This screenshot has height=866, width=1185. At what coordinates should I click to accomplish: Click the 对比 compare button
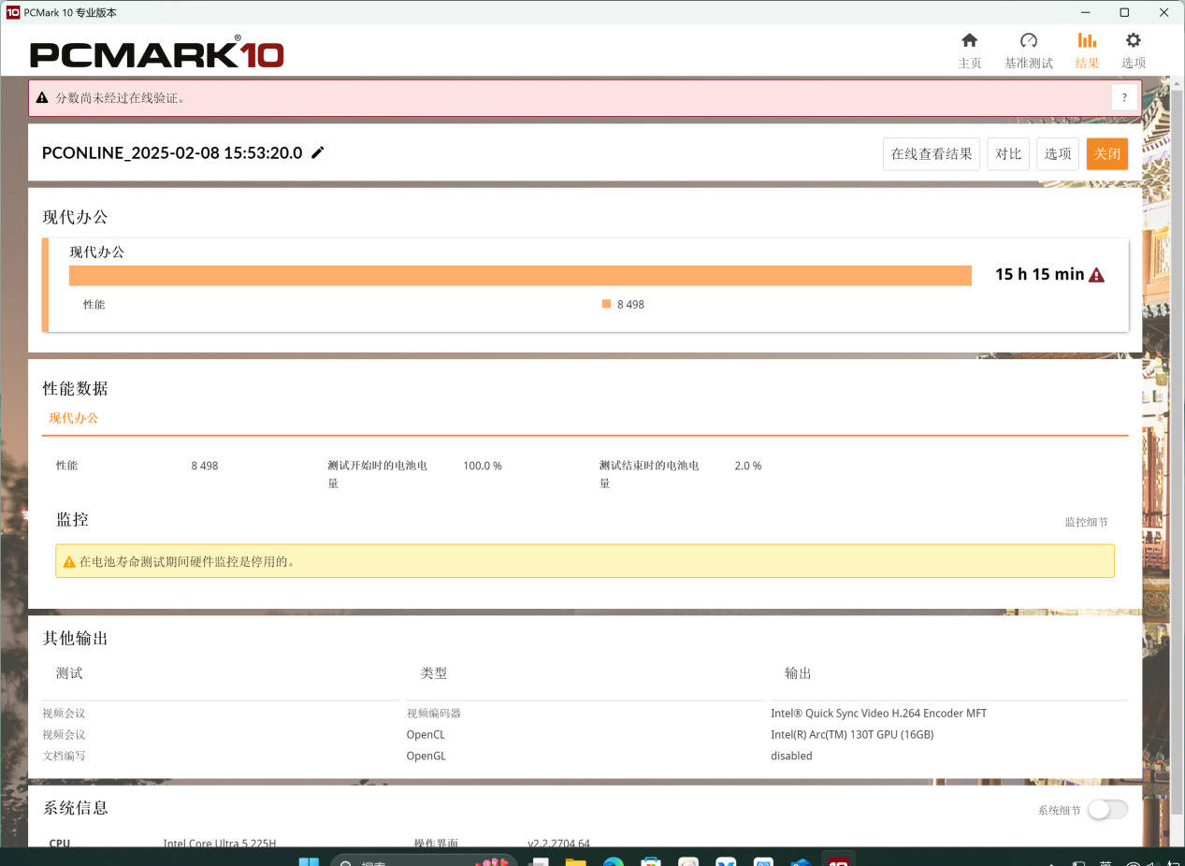click(1008, 154)
